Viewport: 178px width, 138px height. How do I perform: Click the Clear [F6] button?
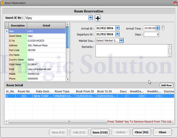(141, 132)
